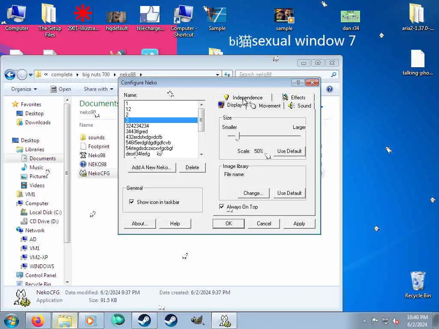Switch to the Sound tab

tap(300, 106)
